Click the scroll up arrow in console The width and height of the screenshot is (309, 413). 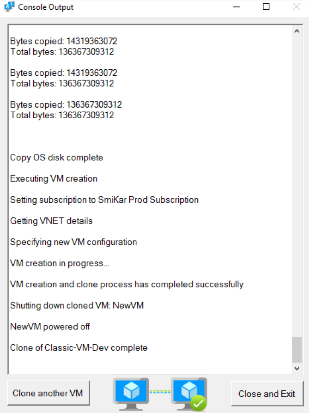pyautogui.click(x=297, y=31)
